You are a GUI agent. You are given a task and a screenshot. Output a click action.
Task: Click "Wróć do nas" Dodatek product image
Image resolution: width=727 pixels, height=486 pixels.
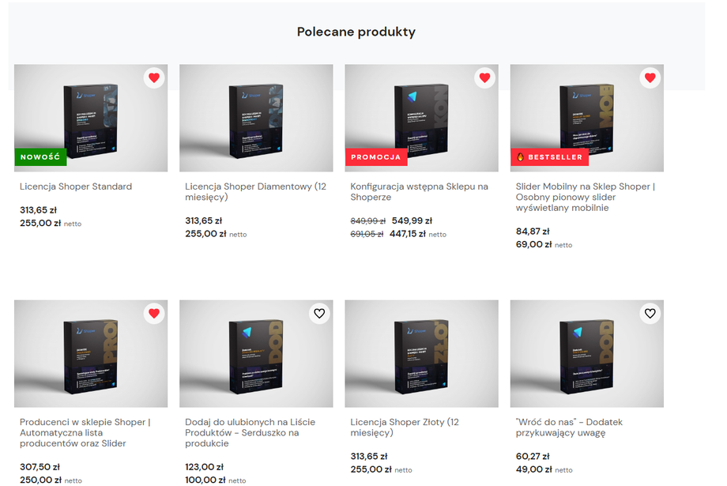point(586,354)
